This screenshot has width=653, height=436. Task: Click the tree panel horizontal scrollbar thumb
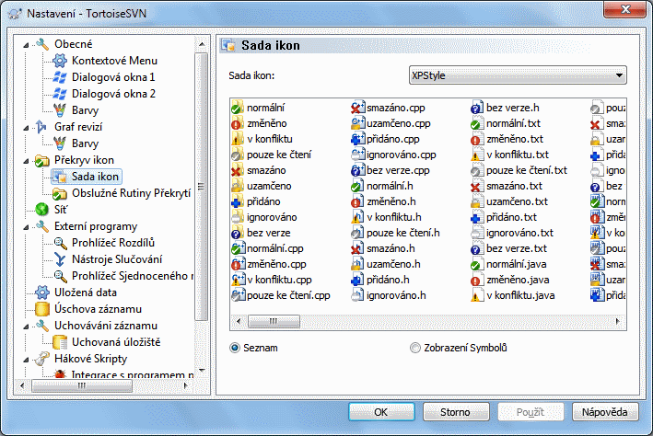pyautogui.click(x=82, y=385)
